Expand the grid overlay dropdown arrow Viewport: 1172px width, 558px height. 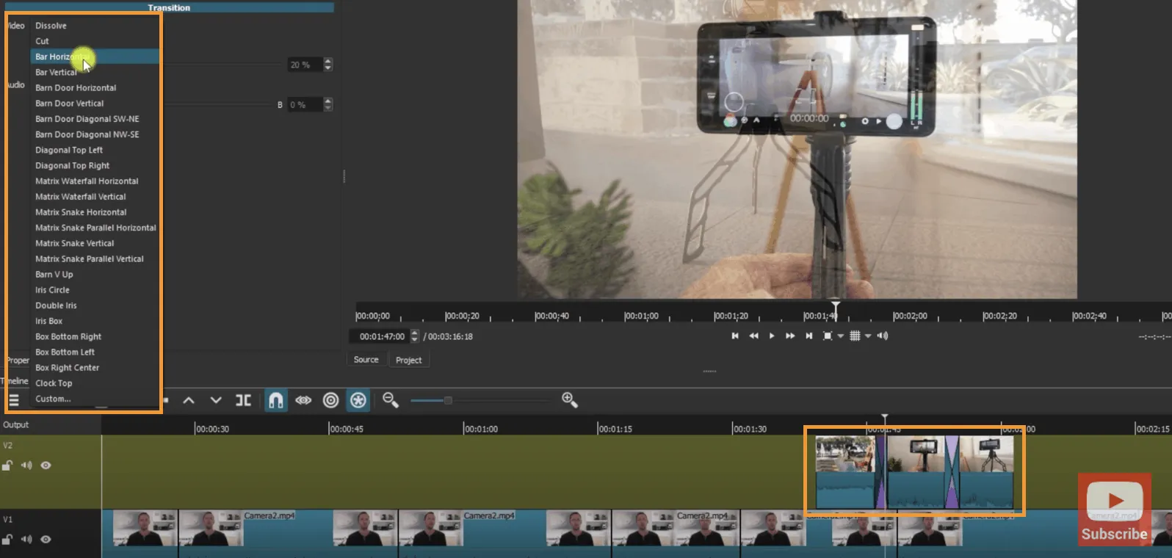[868, 336]
